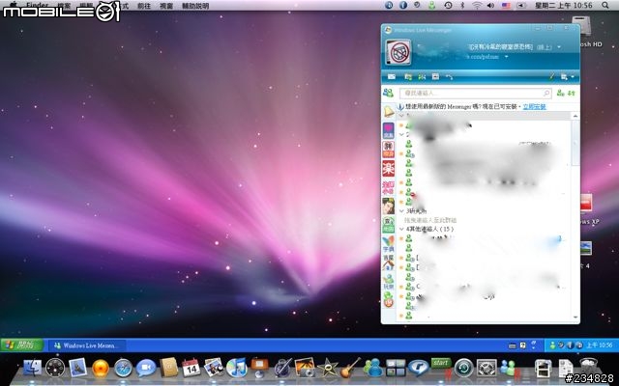Screen dimensions: 619x386
Task: Click the sort contacts arrows icon
Action: click(571, 94)
